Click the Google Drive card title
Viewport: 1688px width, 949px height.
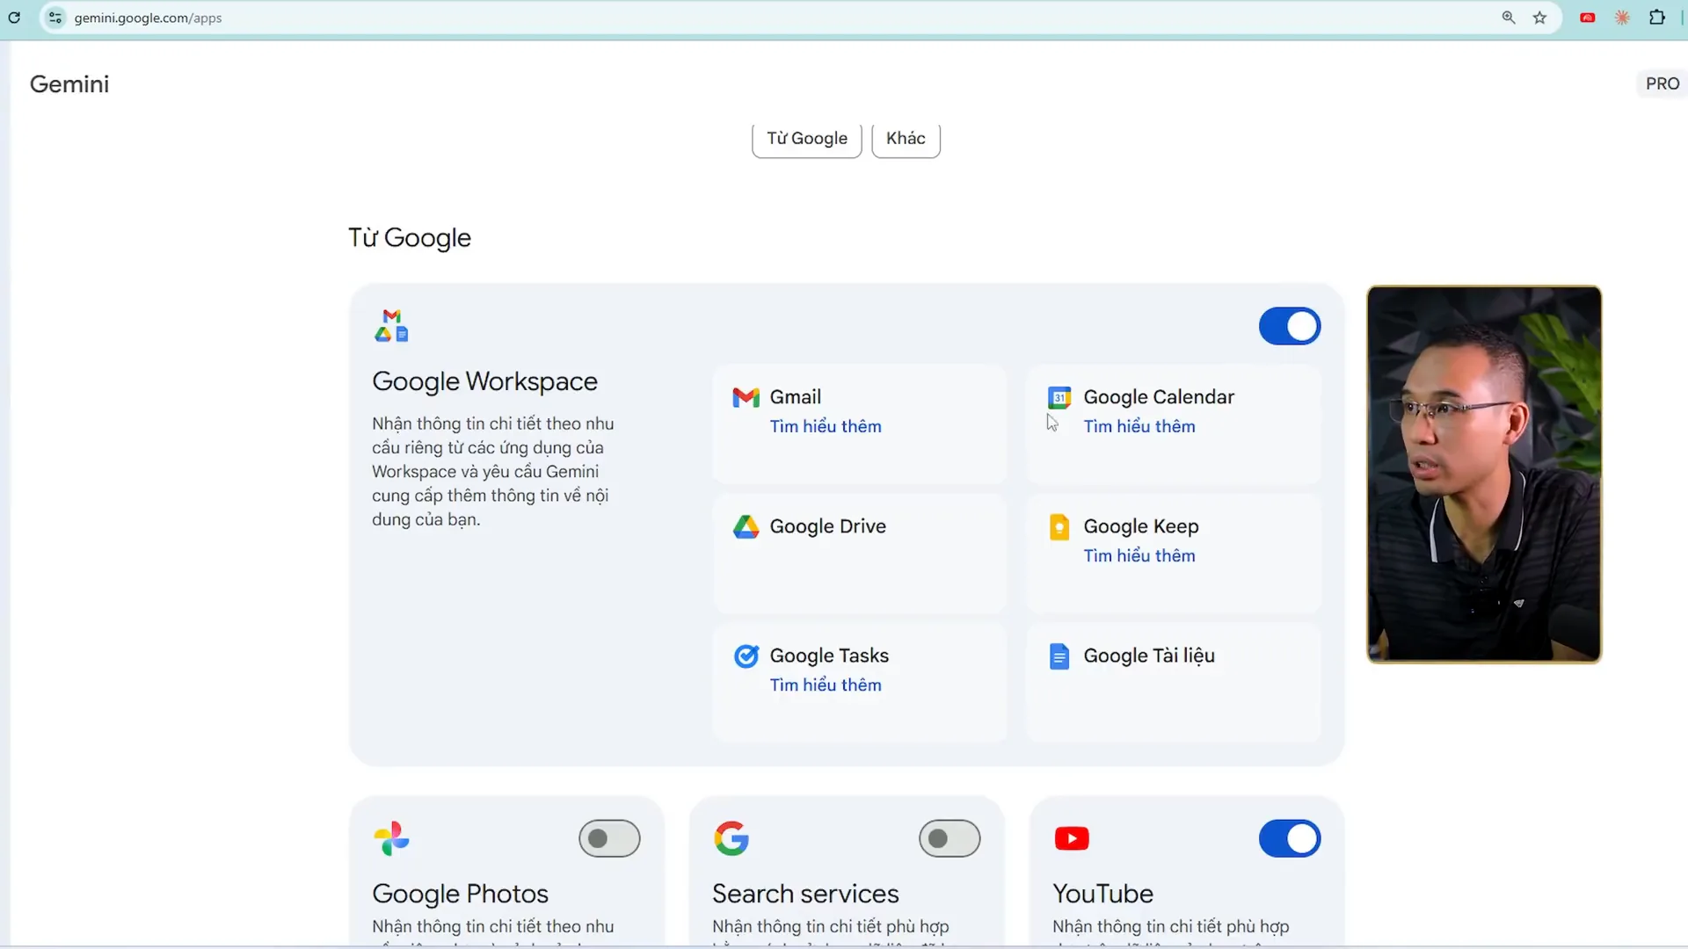(828, 526)
